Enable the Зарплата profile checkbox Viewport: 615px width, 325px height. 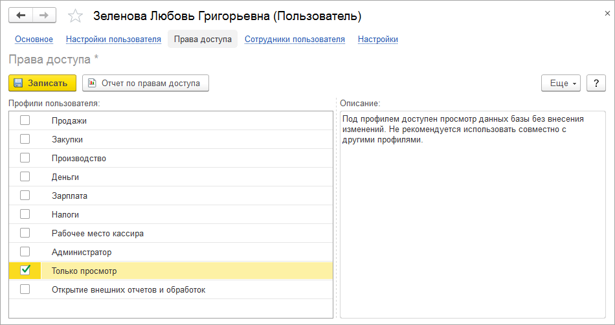tap(25, 195)
